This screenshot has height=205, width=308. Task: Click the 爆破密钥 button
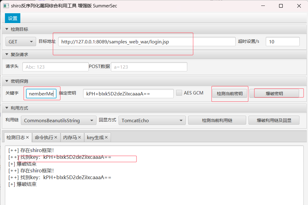coord(274,94)
